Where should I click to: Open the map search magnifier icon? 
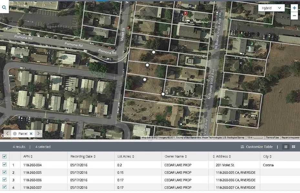tap(4, 7)
